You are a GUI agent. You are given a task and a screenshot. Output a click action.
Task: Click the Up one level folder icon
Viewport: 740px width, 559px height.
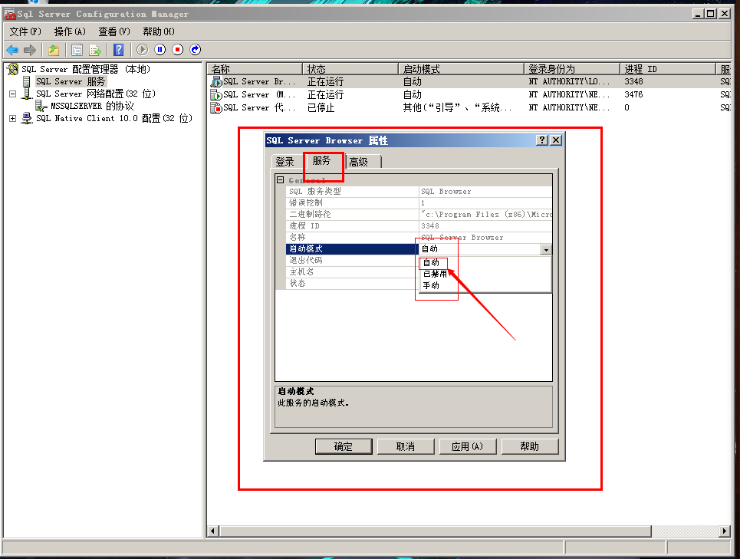click(x=54, y=50)
